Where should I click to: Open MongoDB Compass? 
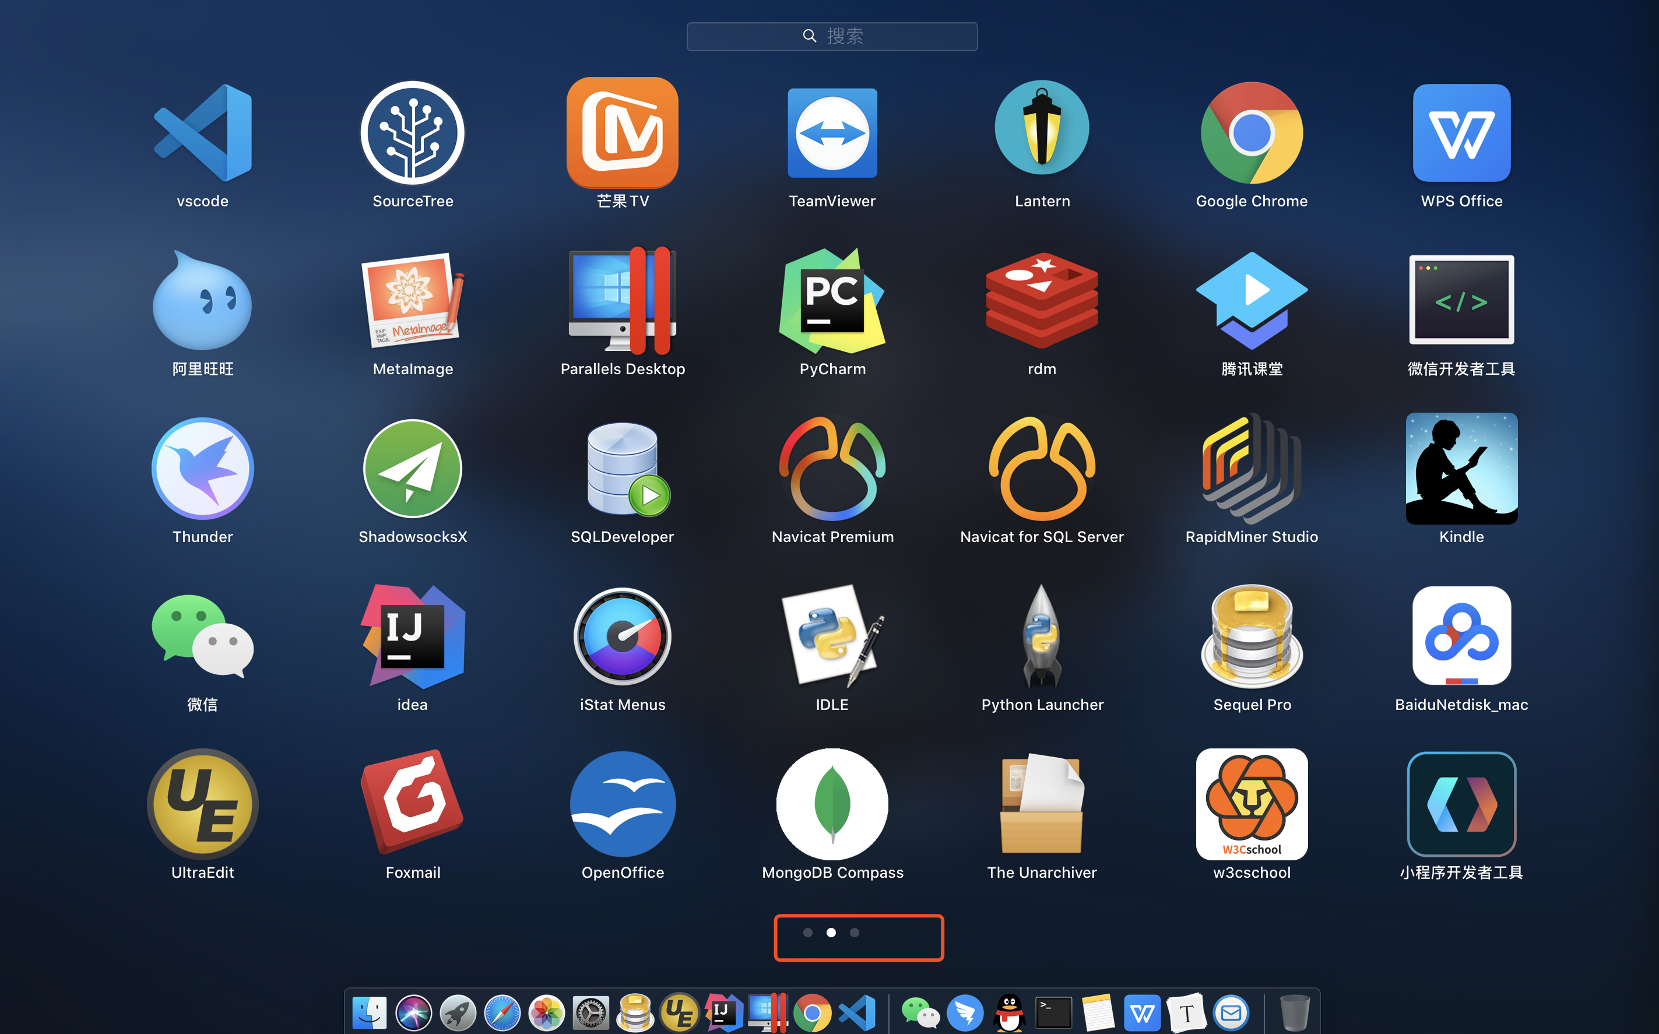coord(832,804)
